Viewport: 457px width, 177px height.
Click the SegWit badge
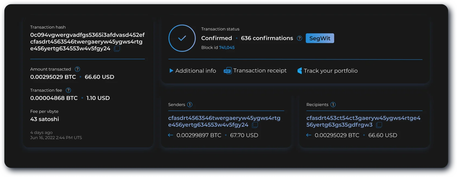320,38
